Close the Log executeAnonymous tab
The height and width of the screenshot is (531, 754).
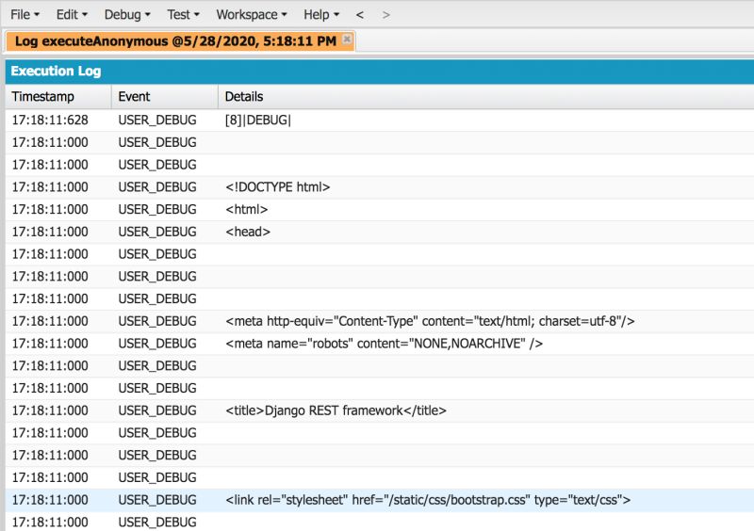tap(346, 39)
